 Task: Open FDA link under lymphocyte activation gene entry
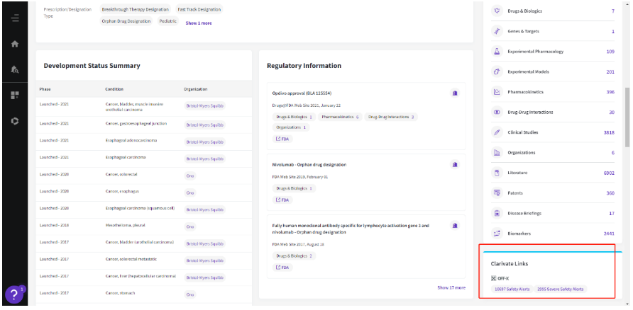(x=282, y=268)
